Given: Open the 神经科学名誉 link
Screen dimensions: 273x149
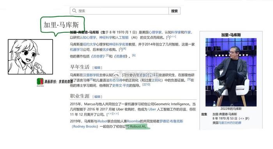Looking at the screenshot, I should click(119, 44).
